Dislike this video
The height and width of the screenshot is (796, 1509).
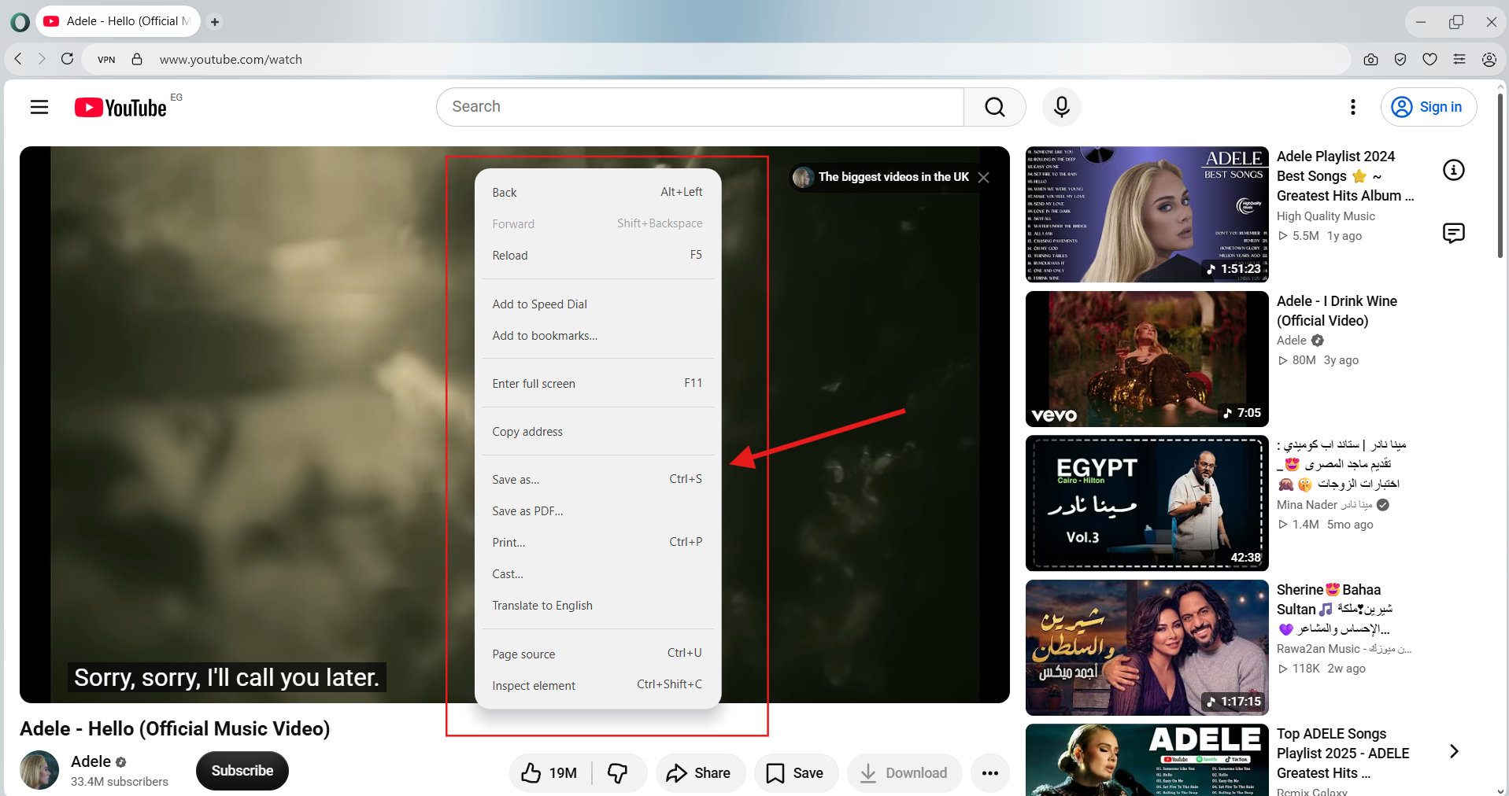pos(619,773)
